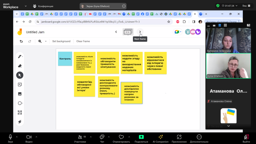Switch to the Gmail tab
Image resolution: width=256 pixels, height=144 pixels.
coord(119,14)
